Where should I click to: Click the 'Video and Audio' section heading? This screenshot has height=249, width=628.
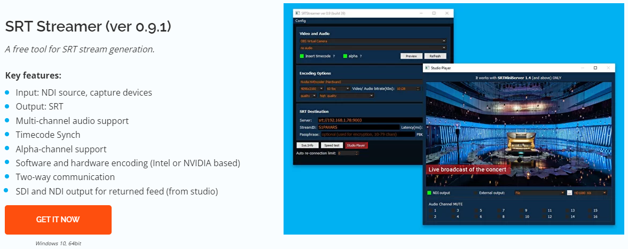pos(315,34)
